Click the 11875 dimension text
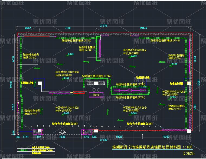This screenshot has width=206, height=159. pyautogui.click(x=143, y=28)
